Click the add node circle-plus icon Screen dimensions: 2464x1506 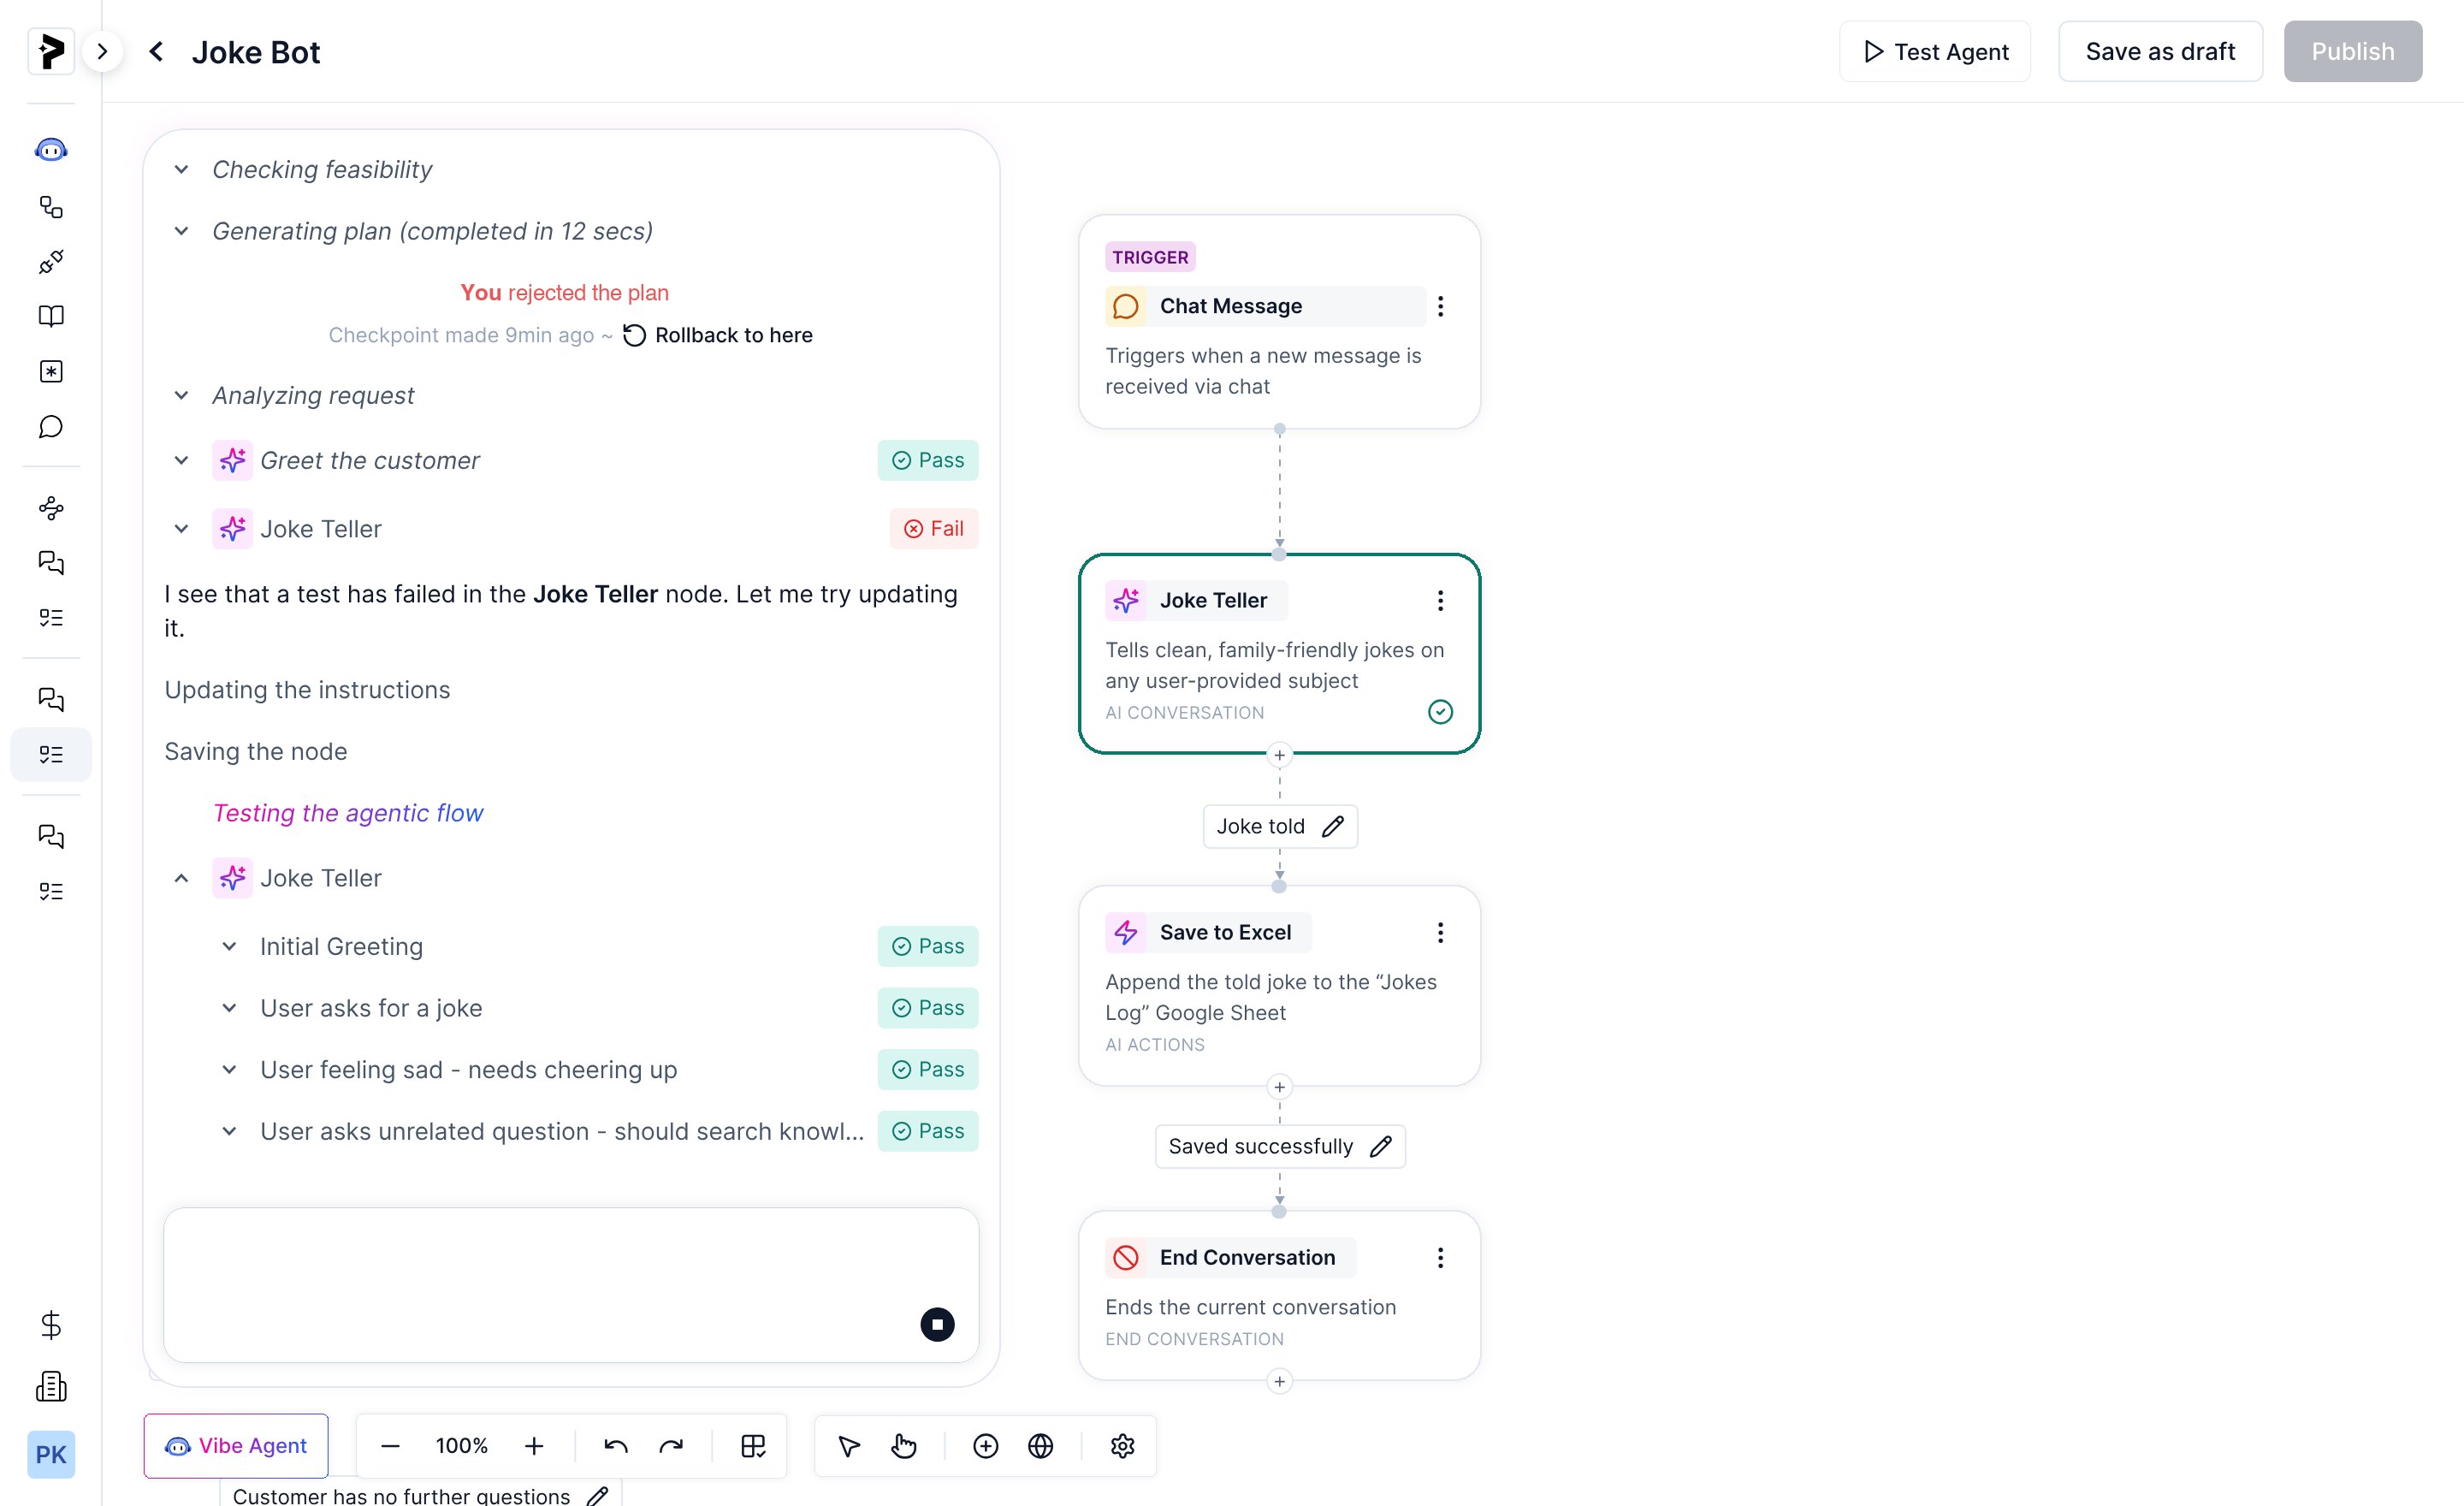point(986,1446)
